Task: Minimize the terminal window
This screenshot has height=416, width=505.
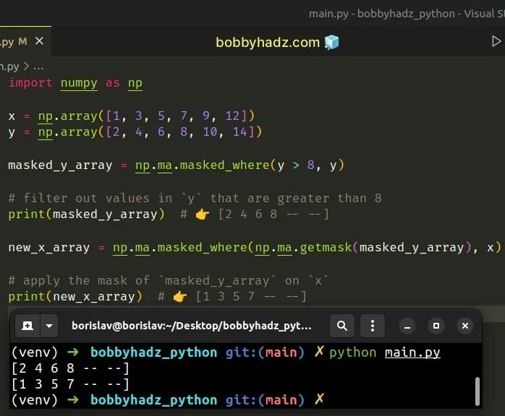Action: point(407,326)
